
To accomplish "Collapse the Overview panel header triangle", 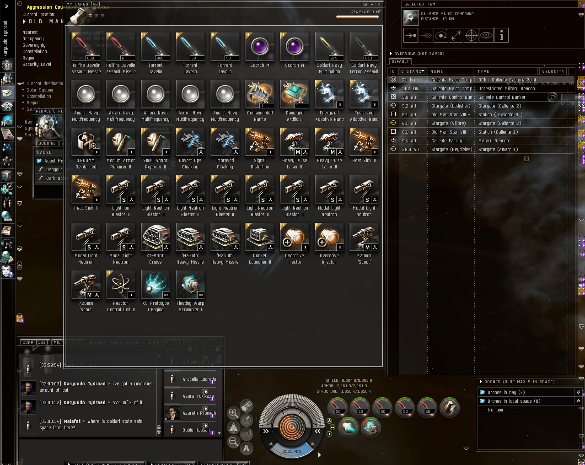I will [x=391, y=54].
